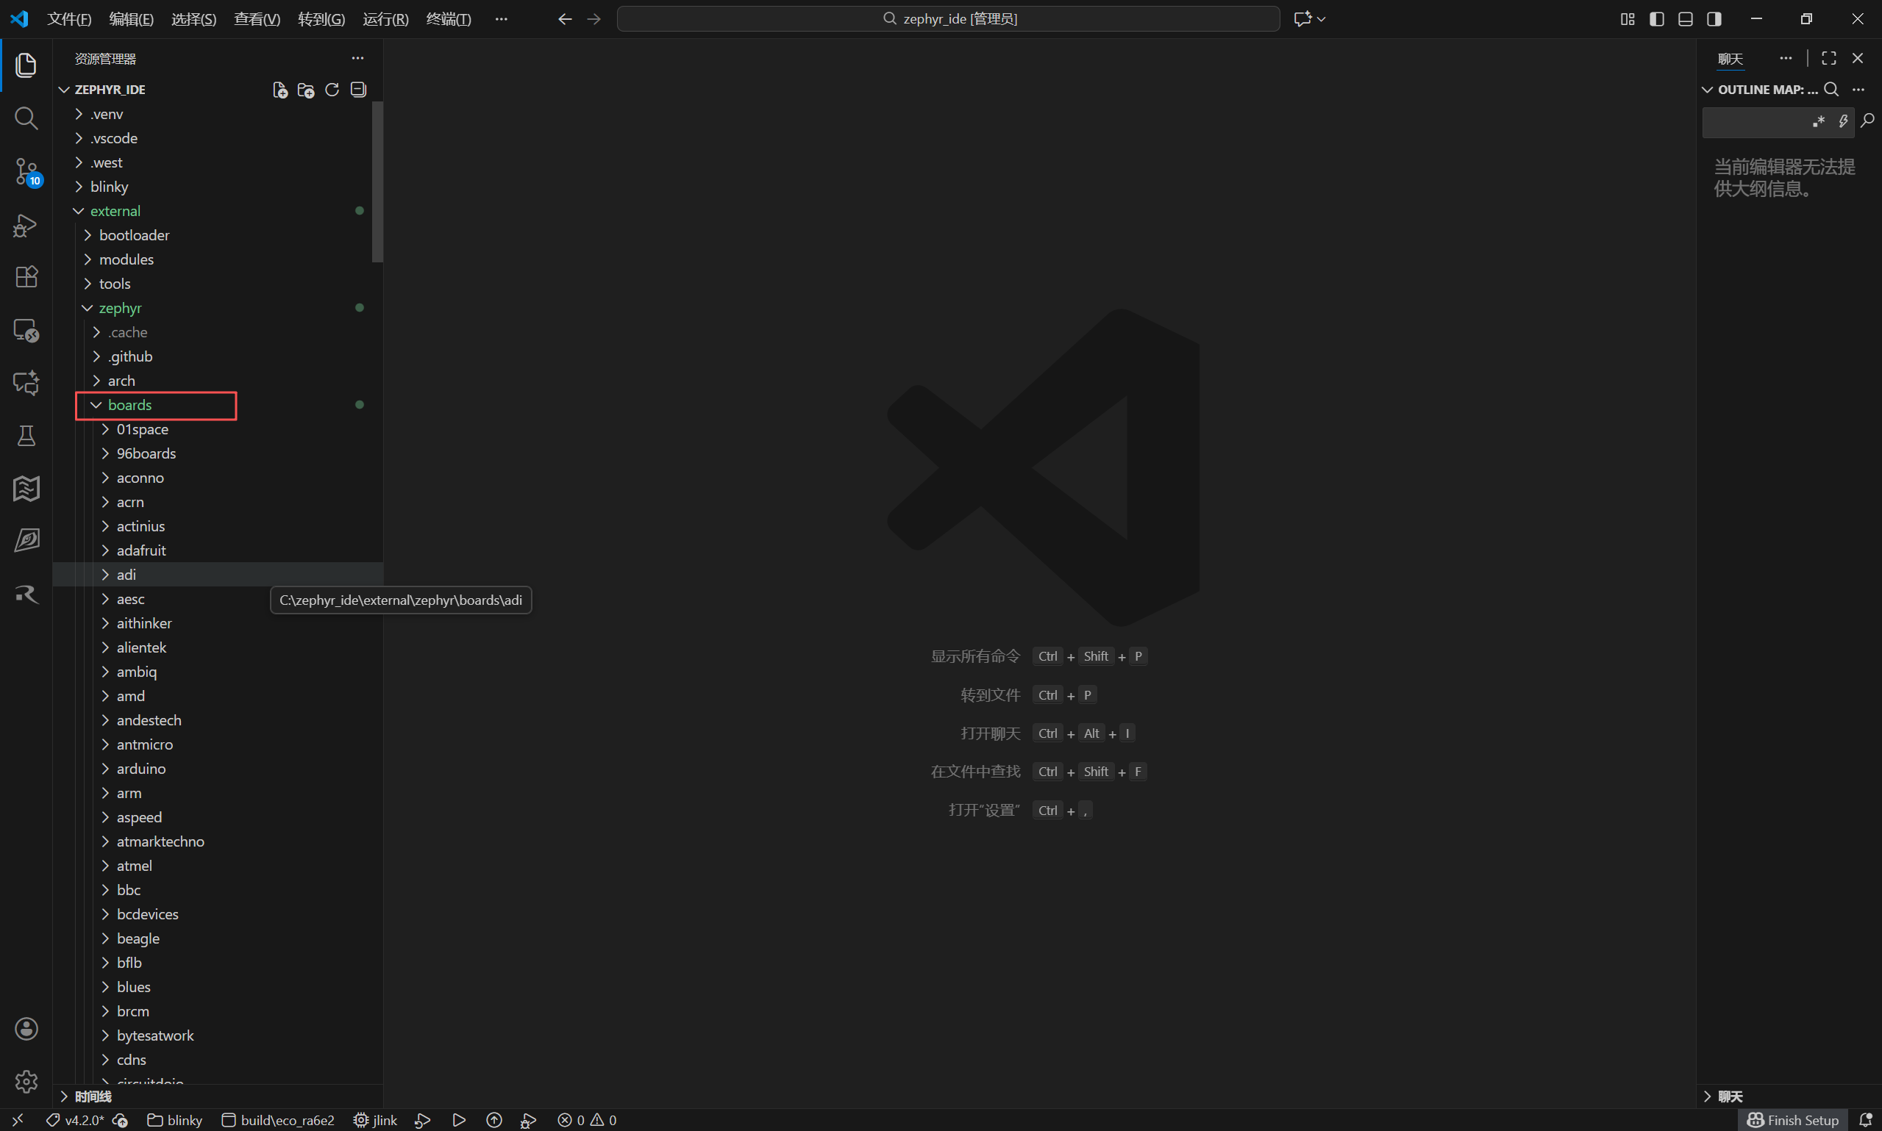Open the 查看(V) menu
Image resolution: width=1882 pixels, height=1131 pixels.
click(x=257, y=19)
